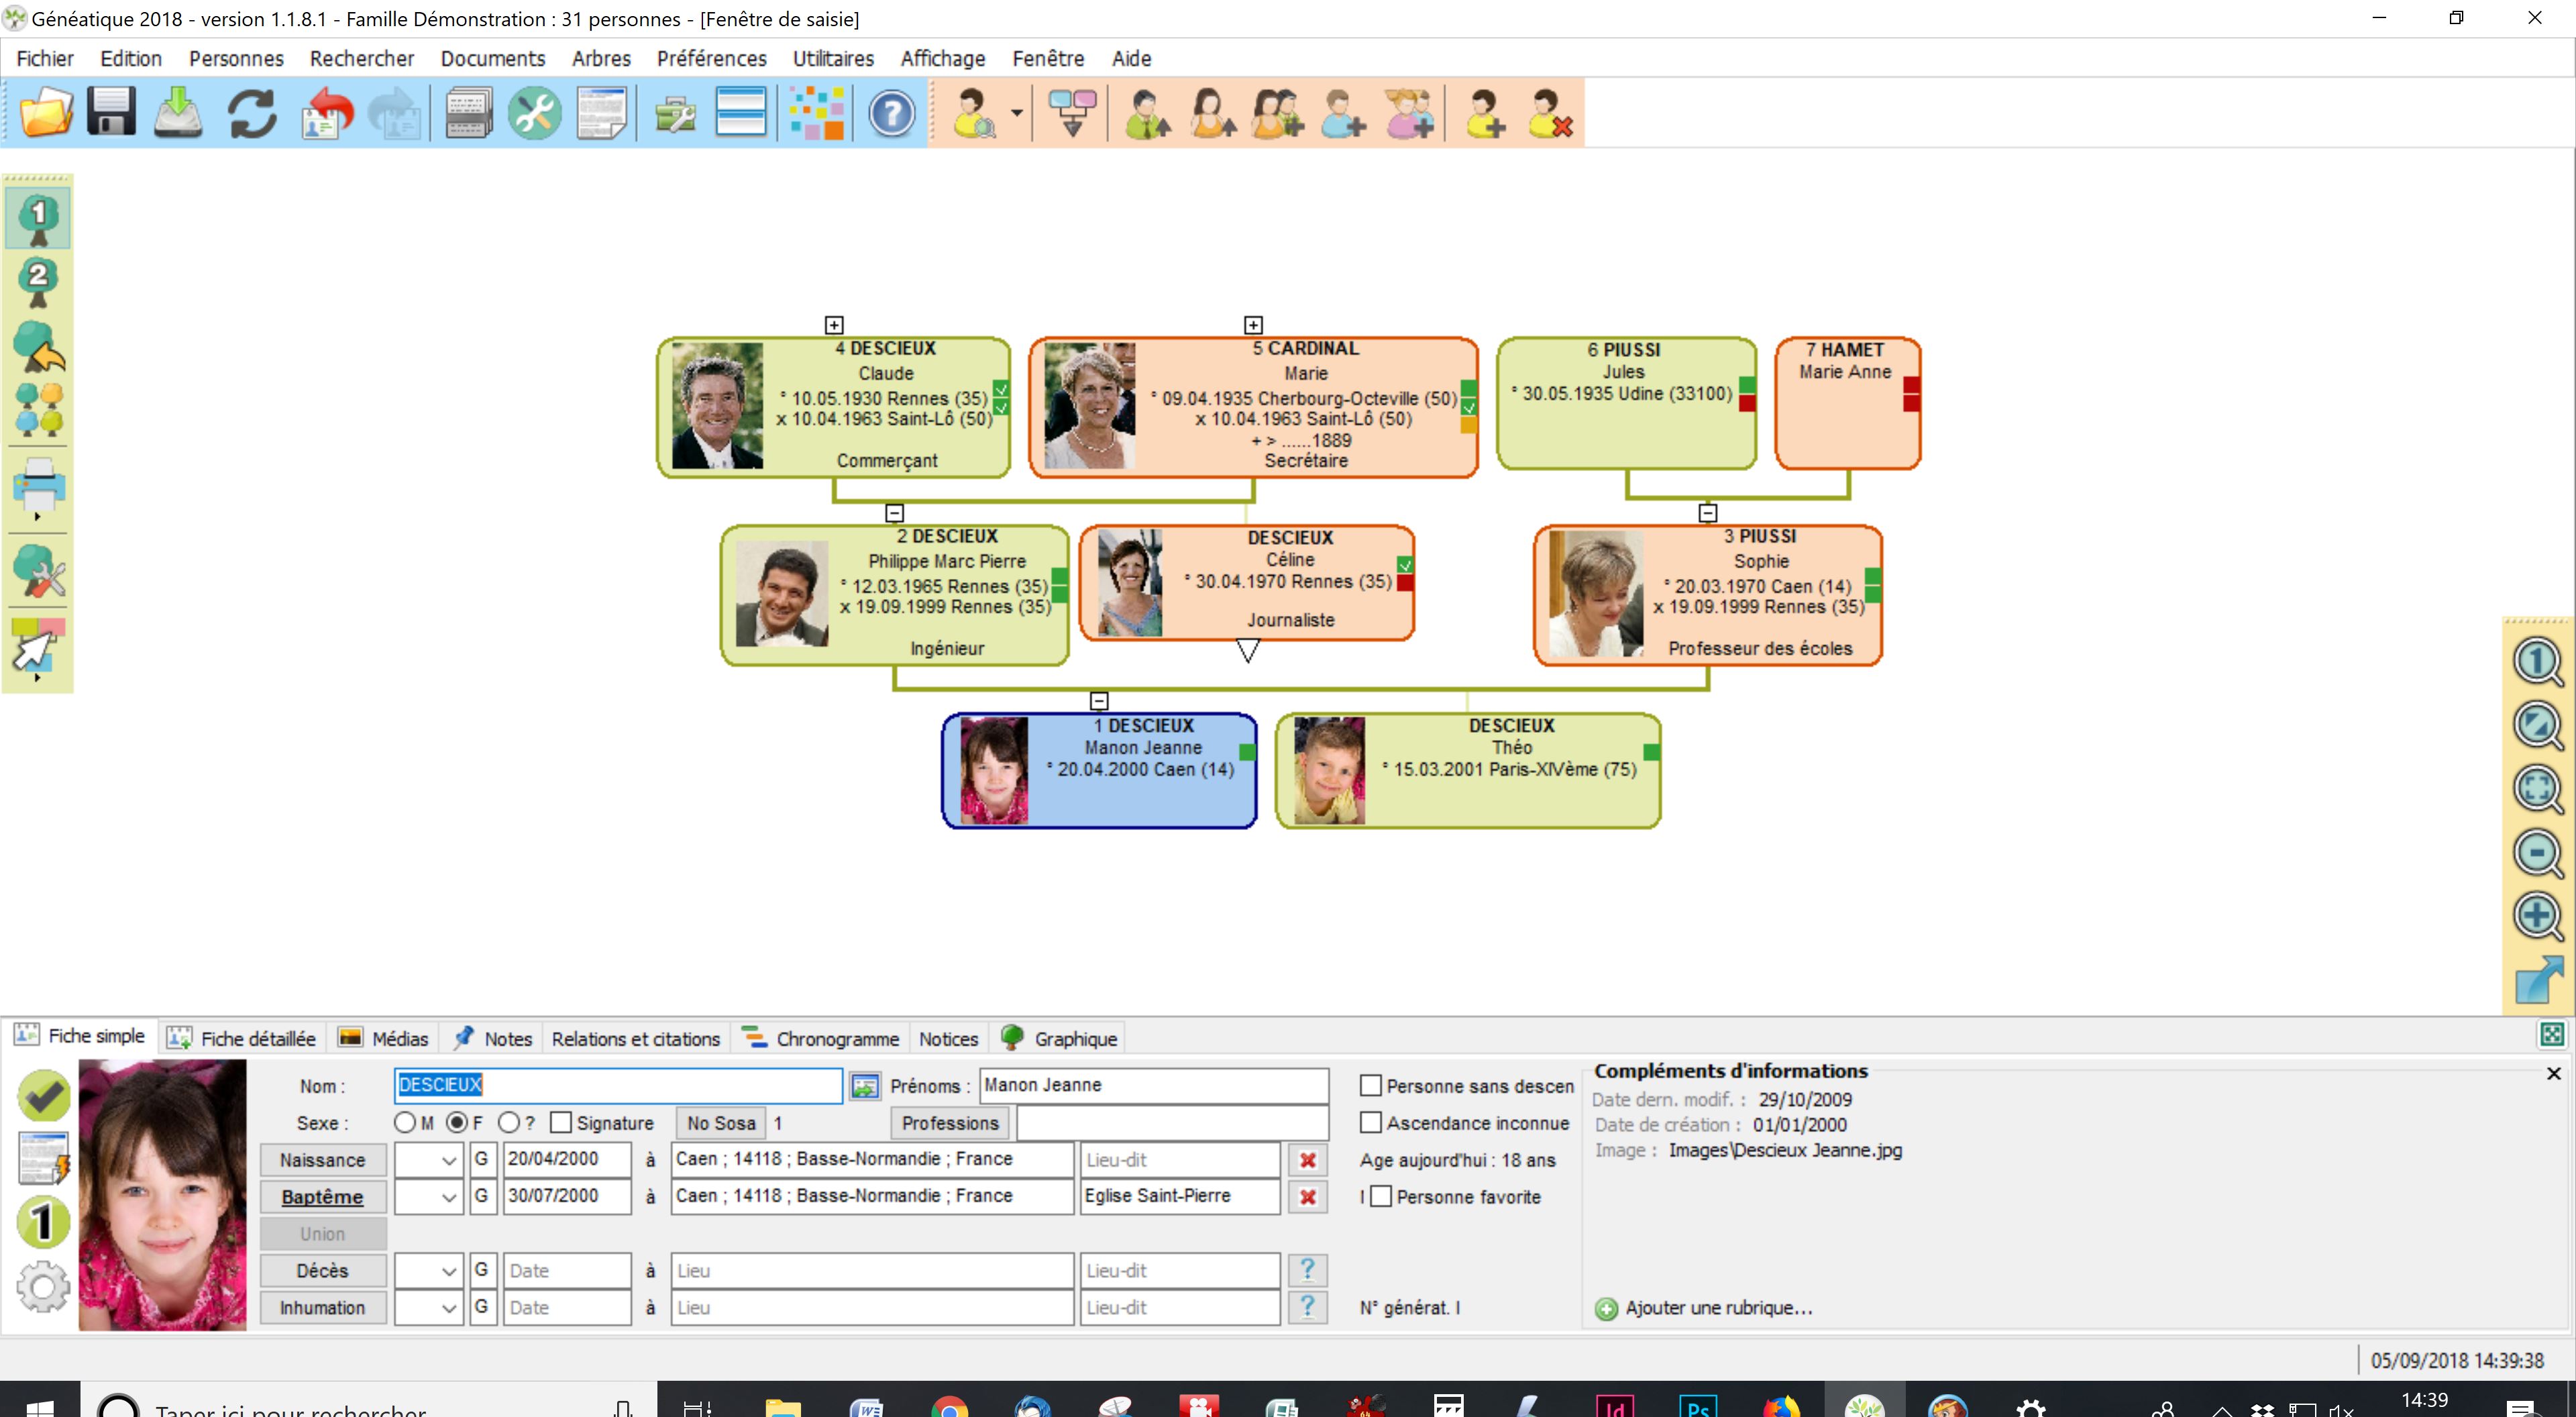Screen dimensions: 2576x1417
Task: Click the blue help question mark icon
Action: pos(890,113)
